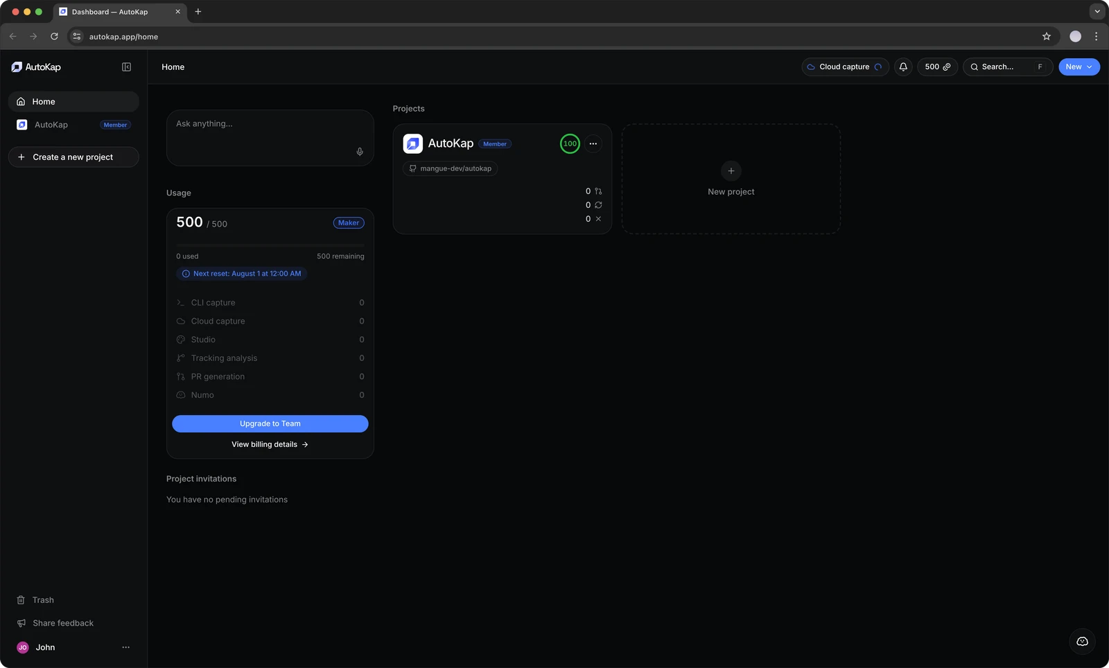The width and height of the screenshot is (1109, 668).
Task: Open Share feedback
Action: click(x=73, y=623)
